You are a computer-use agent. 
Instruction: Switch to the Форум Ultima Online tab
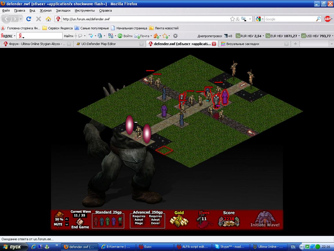coord(37,44)
